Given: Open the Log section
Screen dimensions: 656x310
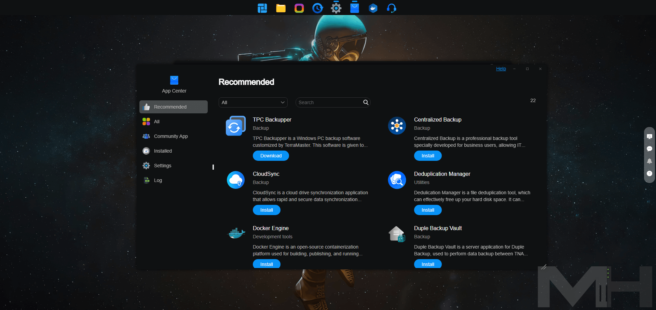Looking at the screenshot, I should (174, 180).
